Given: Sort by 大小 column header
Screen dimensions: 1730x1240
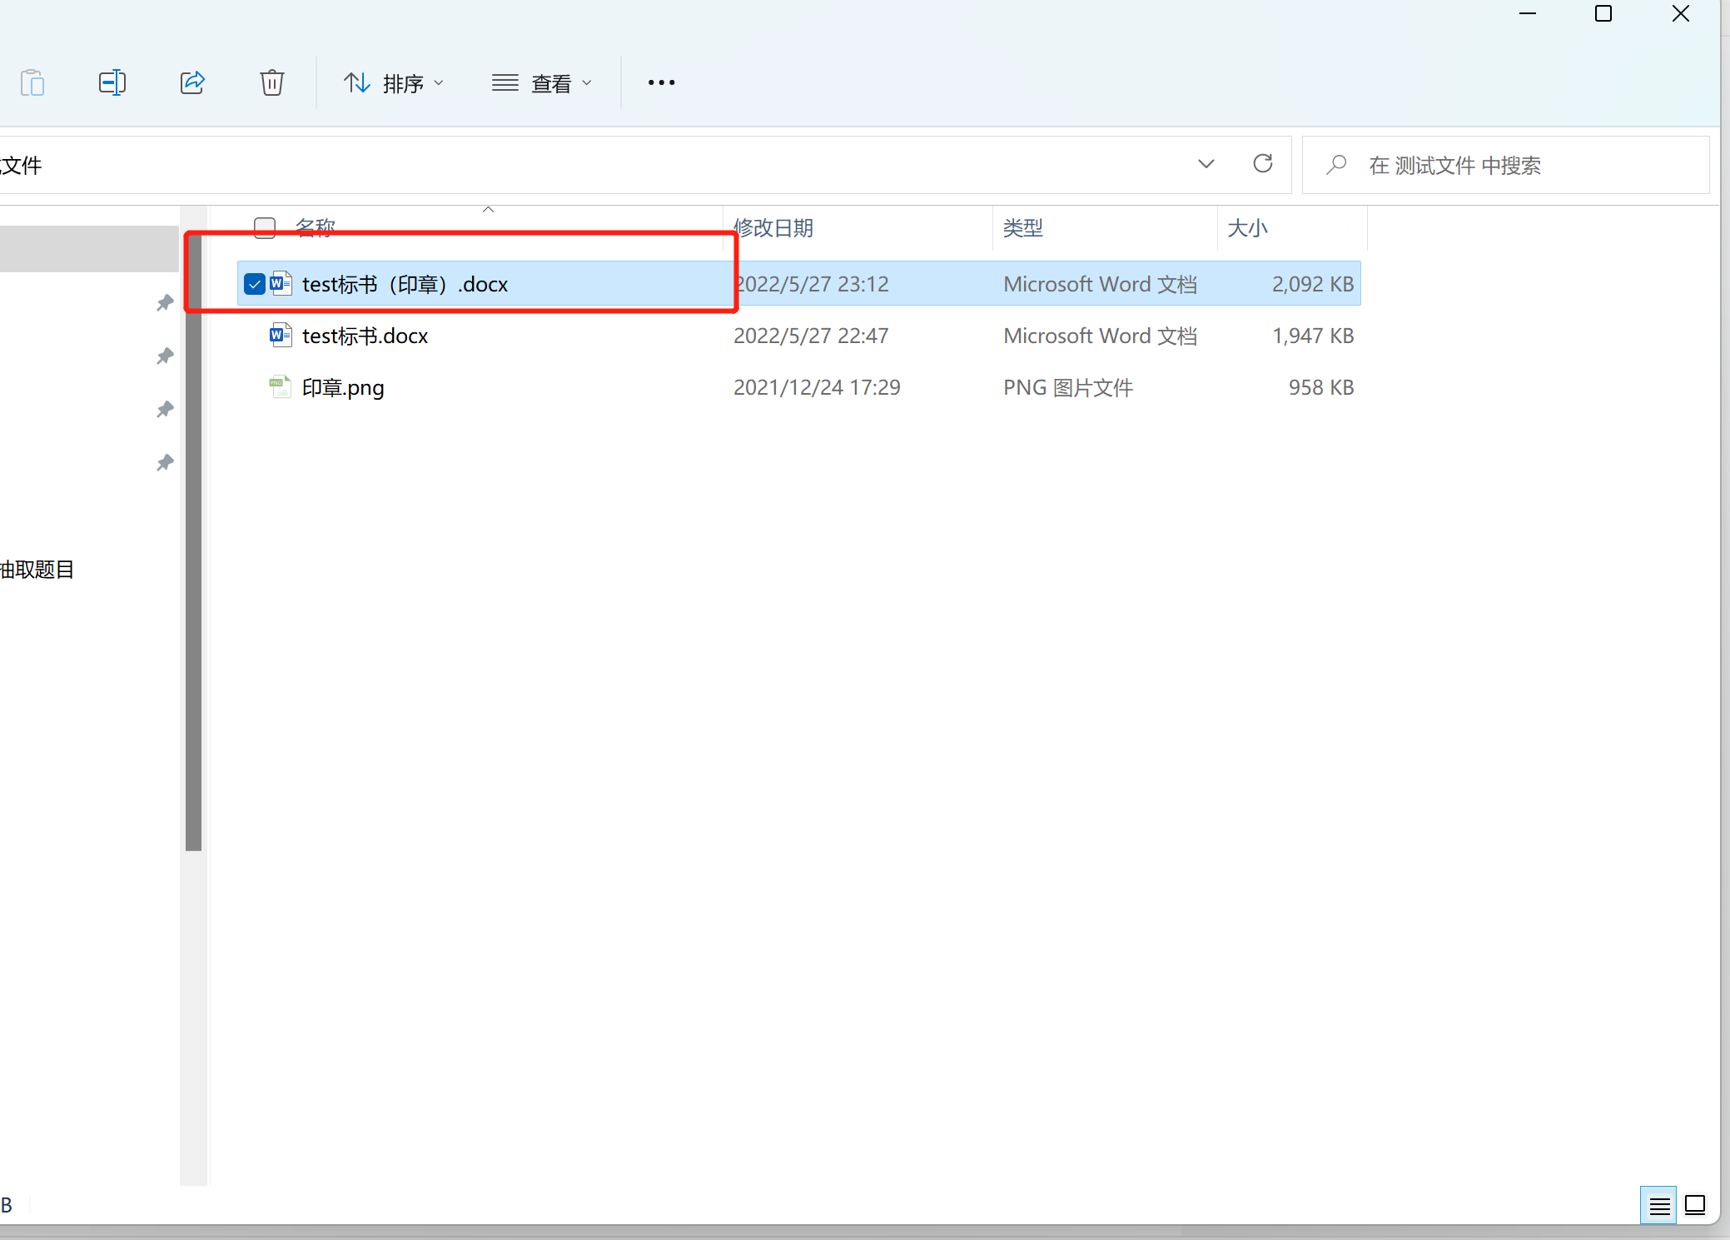Looking at the screenshot, I should click(1247, 227).
